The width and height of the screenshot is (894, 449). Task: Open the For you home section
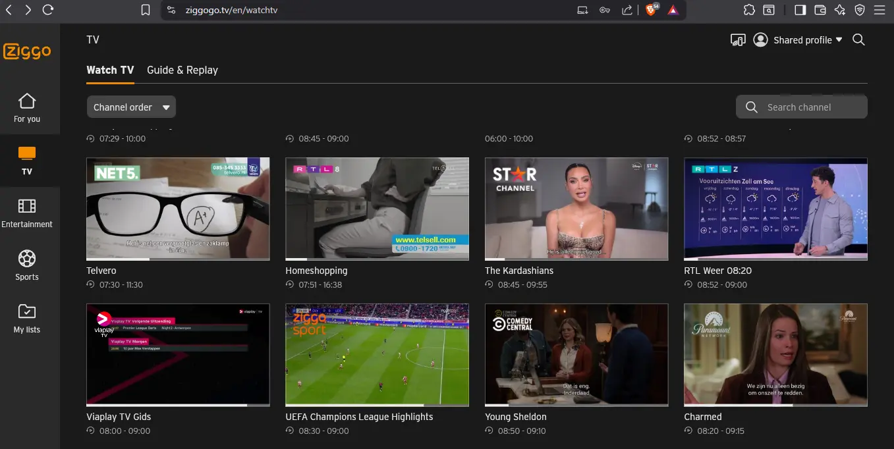point(27,108)
